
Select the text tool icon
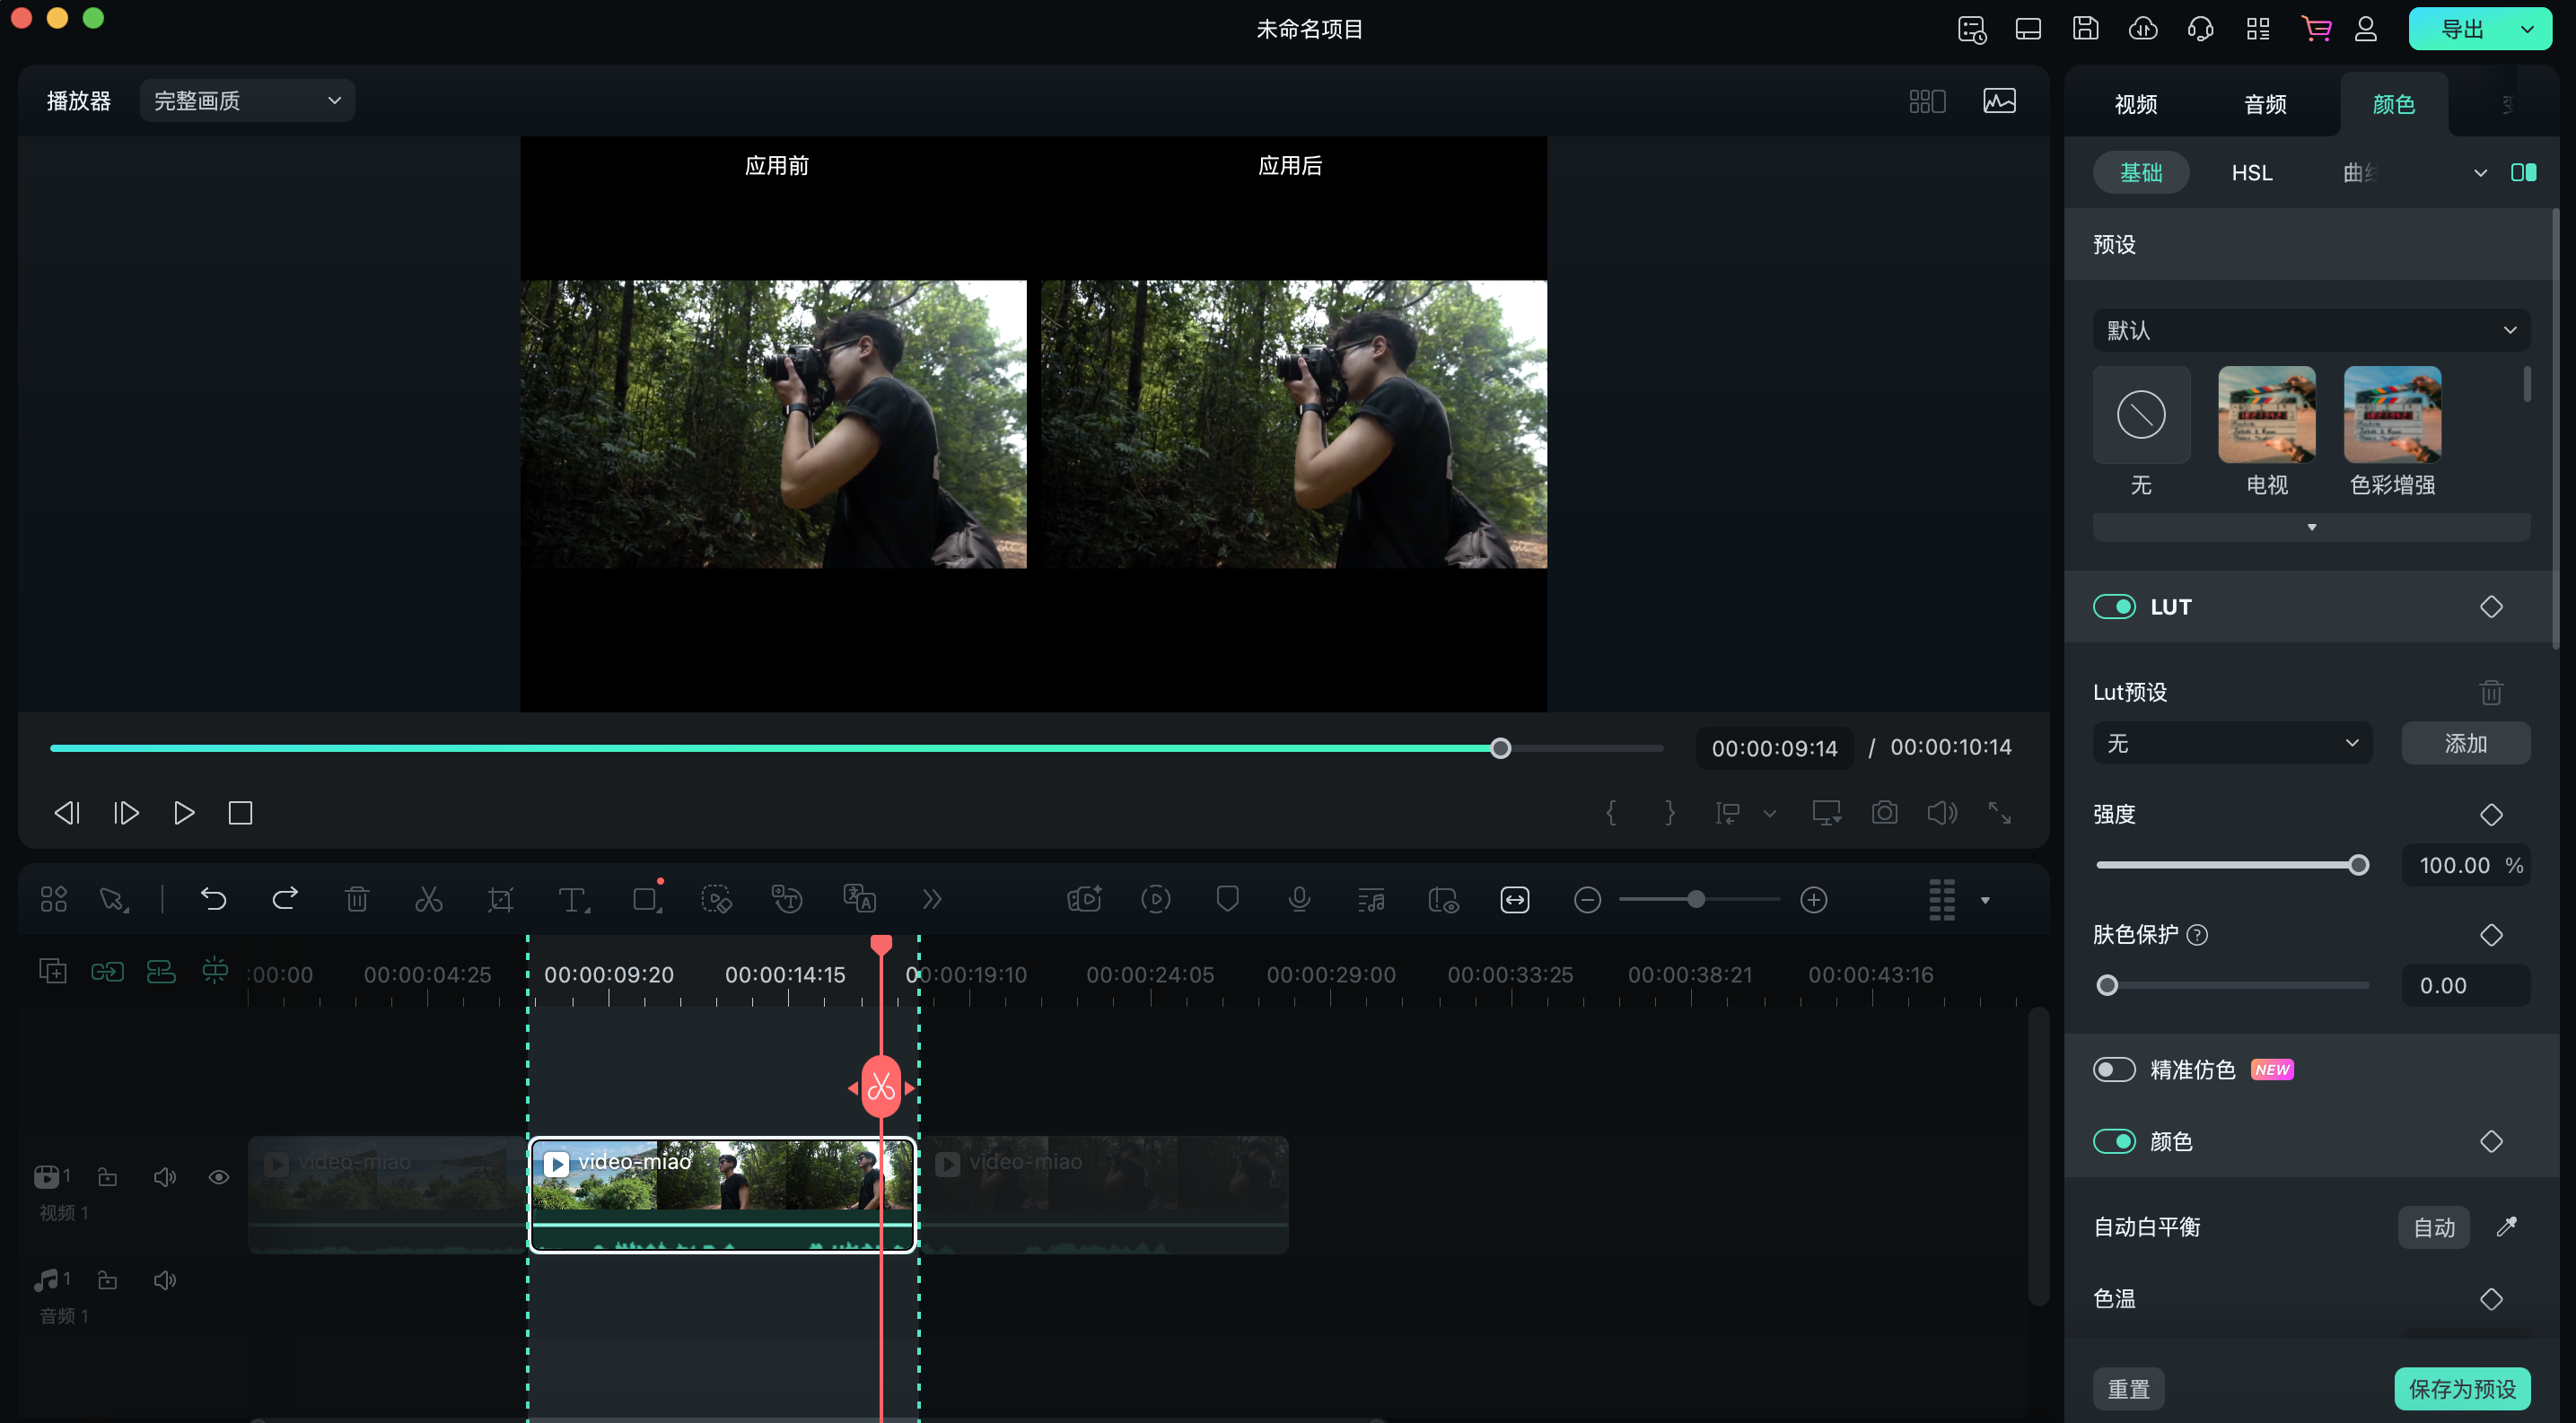tap(572, 899)
